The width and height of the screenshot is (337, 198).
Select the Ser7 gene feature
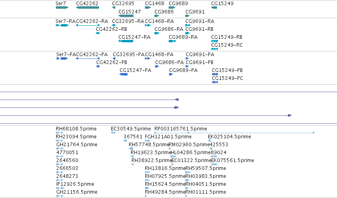pos(62,8)
